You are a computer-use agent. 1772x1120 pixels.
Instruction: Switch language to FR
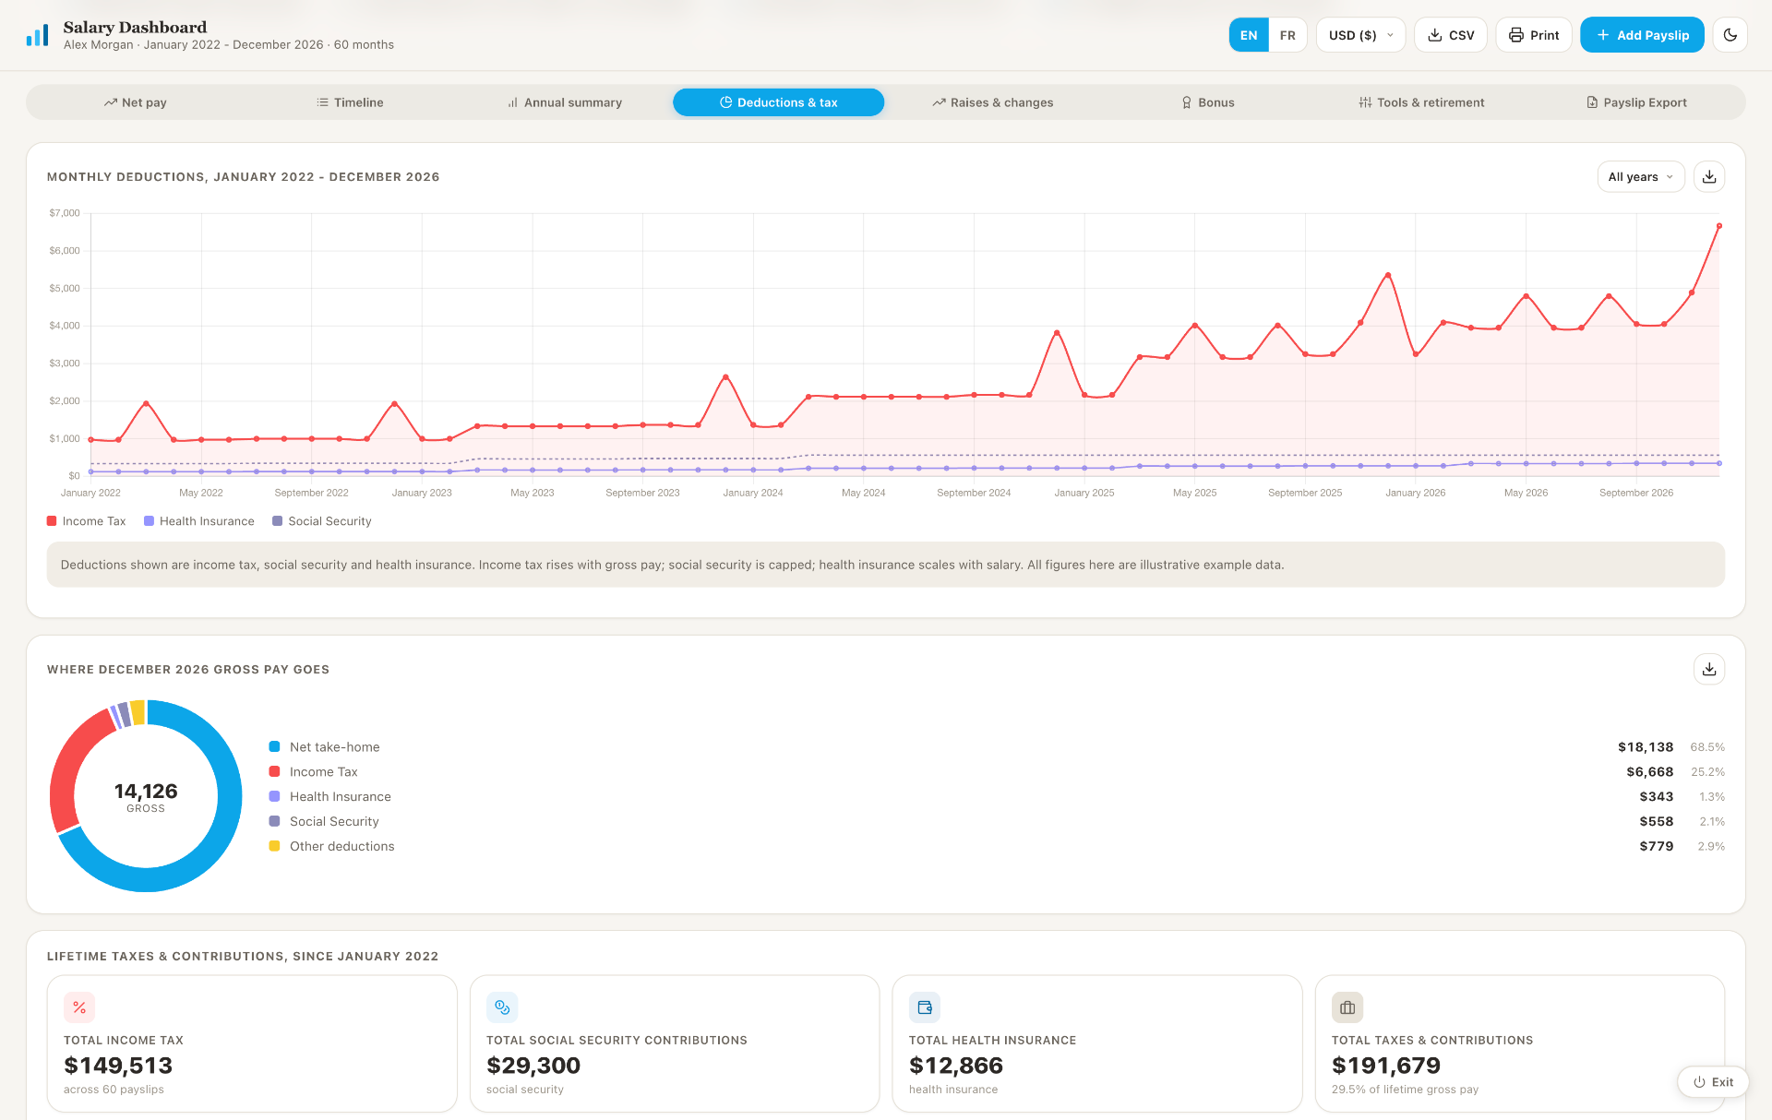point(1287,35)
